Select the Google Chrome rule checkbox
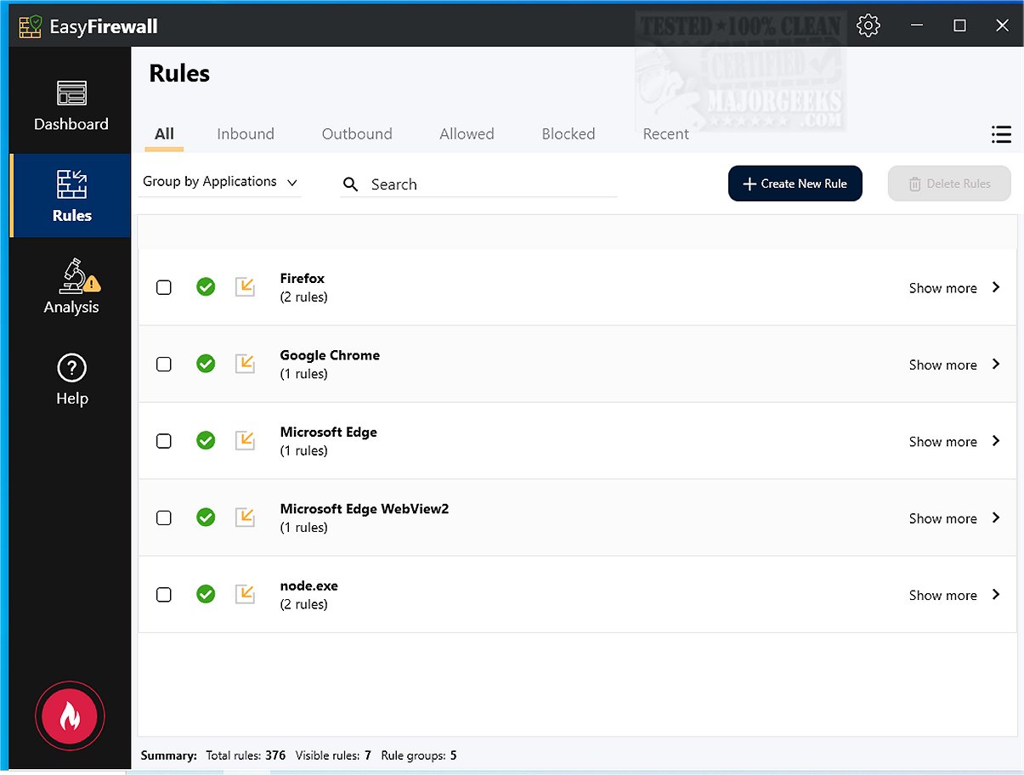1024x775 pixels. pos(164,364)
